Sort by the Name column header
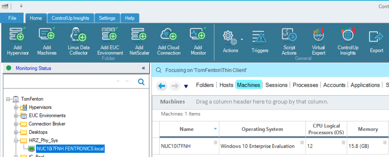Viewport: 389px width, 157px height. pos(189,129)
